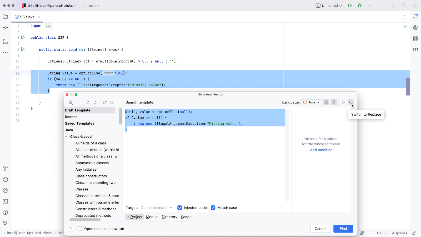421x237 pixels.
Task: Expand all templates in Structural Search
Action: (x=88, y=102)
